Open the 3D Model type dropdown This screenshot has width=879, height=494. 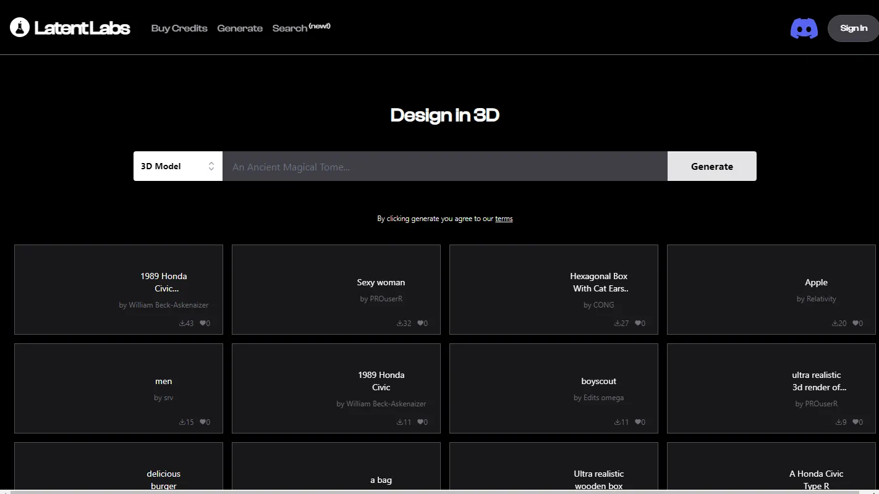click(x=178, y=166)
